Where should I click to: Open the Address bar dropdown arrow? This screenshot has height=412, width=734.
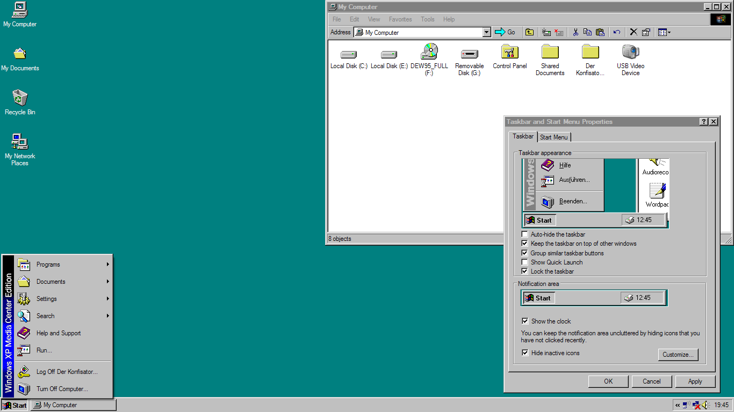487,32
